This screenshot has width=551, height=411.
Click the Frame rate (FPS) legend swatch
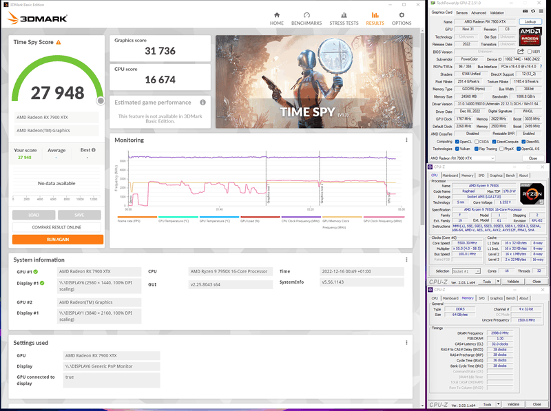click(x=137, y=217)
